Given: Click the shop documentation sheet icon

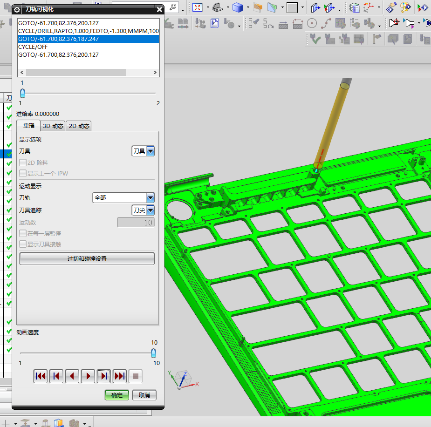Looking at the screenshot, I should click(215, 23).
